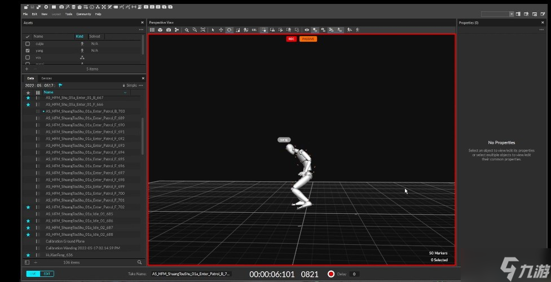This screenshot has width=551, height=282.
Task: Open Assets pane three-dot options menu
Action: 141,30
